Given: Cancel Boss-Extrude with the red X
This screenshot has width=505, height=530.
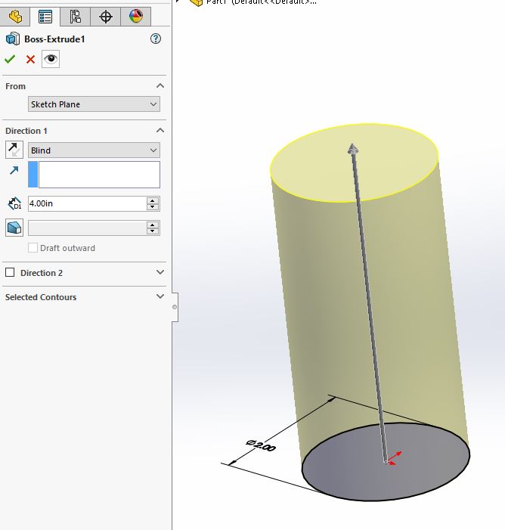Looking at the screenshot, I should (x=30, y=59).
